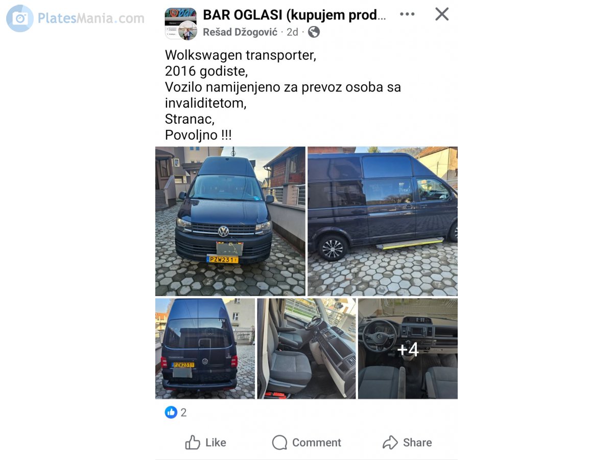Click the globe public-visibility icon
613x460 pixels.
314,32
